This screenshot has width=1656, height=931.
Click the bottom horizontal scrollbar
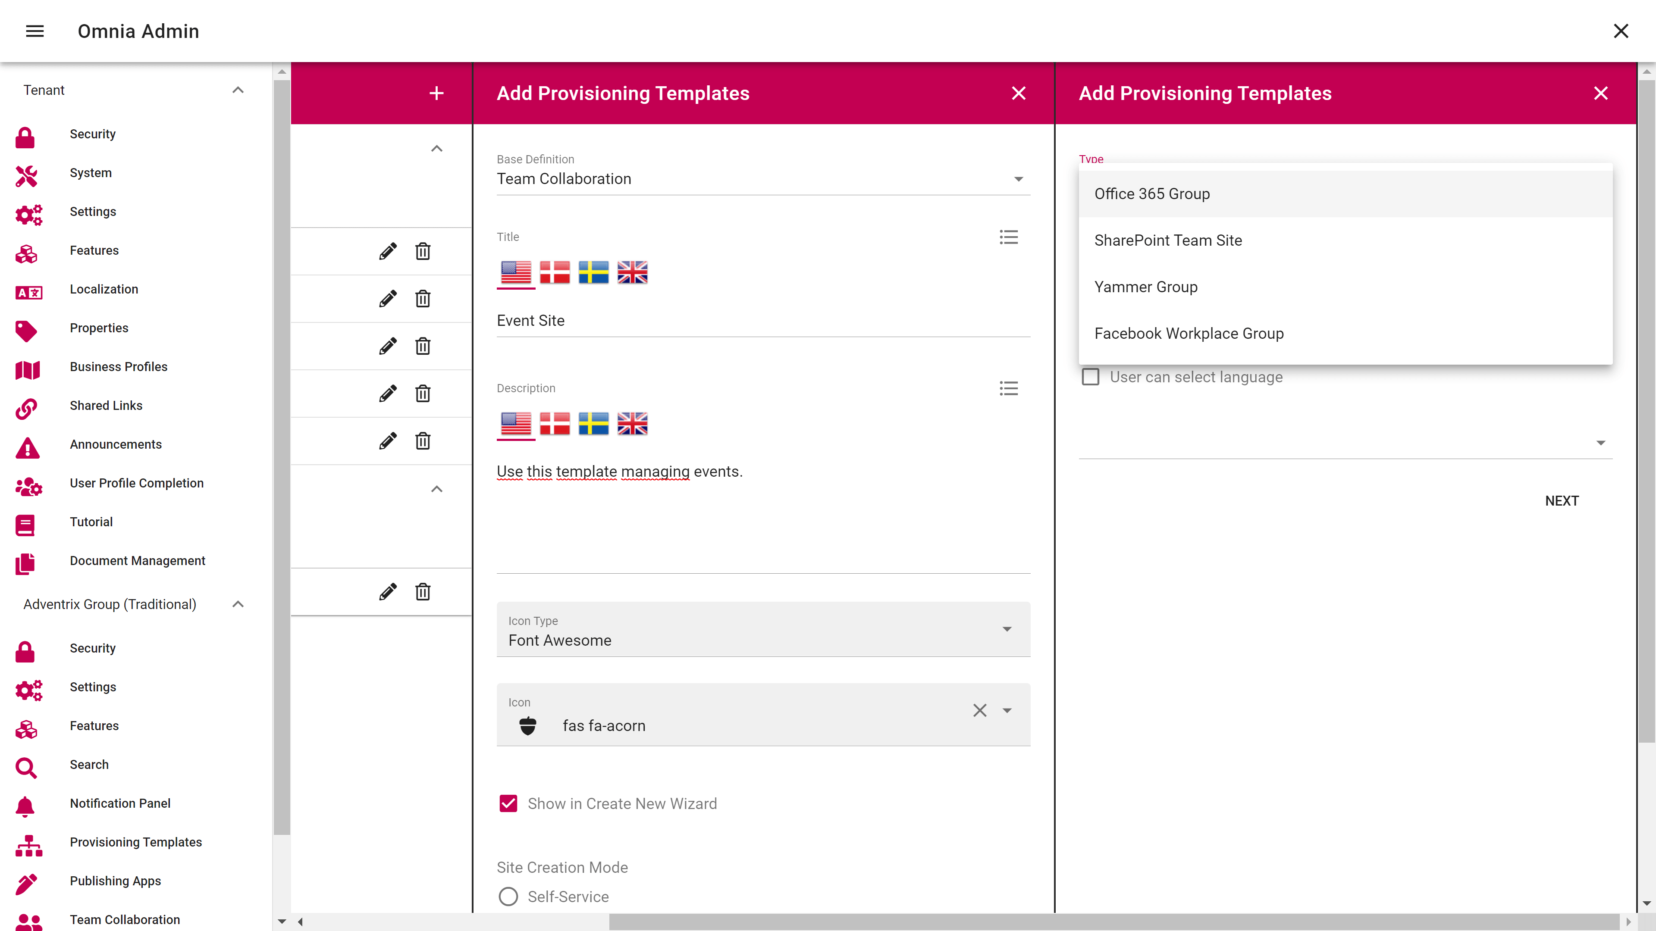click(x=1114, y=922)
